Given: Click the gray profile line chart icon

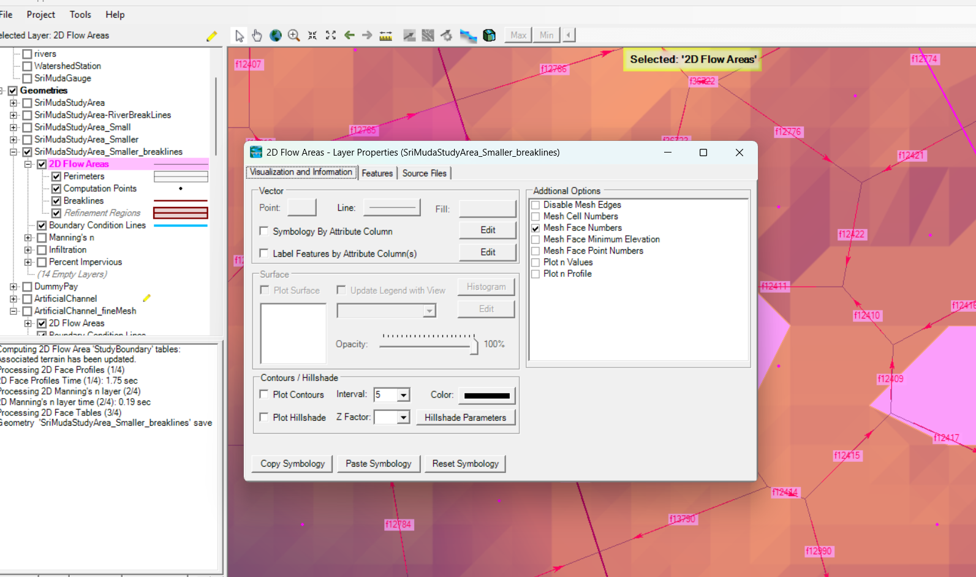Looking at the screenshot, I should (409, 36).
